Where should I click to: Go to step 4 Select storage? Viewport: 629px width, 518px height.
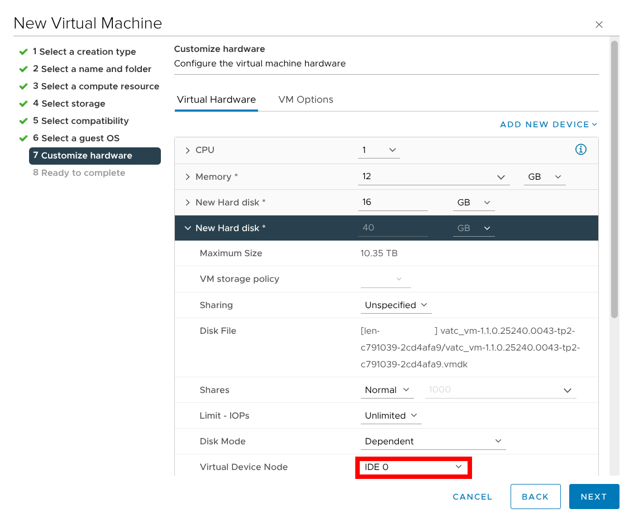click(73, 104)
